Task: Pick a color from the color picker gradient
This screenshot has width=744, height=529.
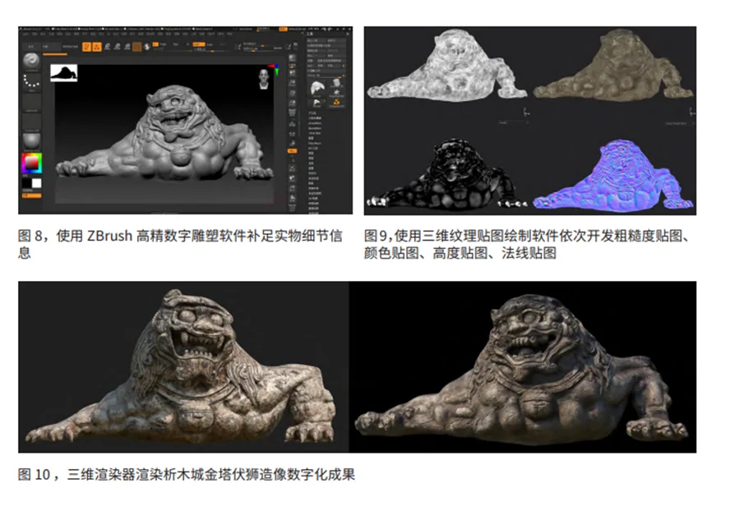Action: click(31, 162)
